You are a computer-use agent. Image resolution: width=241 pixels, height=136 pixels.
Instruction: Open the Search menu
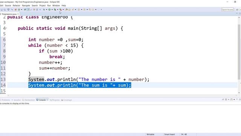pos(35,6)
